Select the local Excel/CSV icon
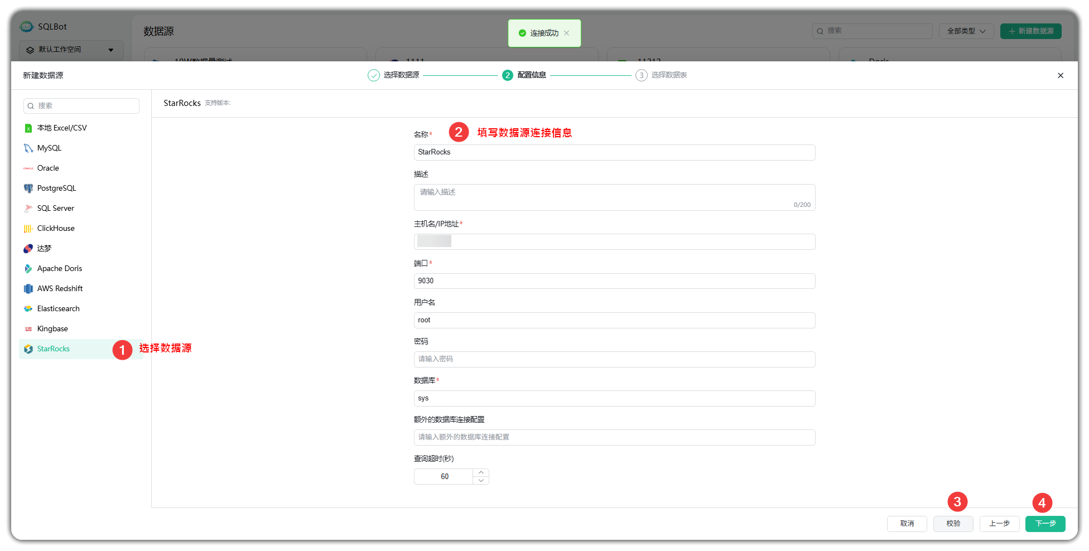This screenshot has width=1089, height=551. coord(28,128)
